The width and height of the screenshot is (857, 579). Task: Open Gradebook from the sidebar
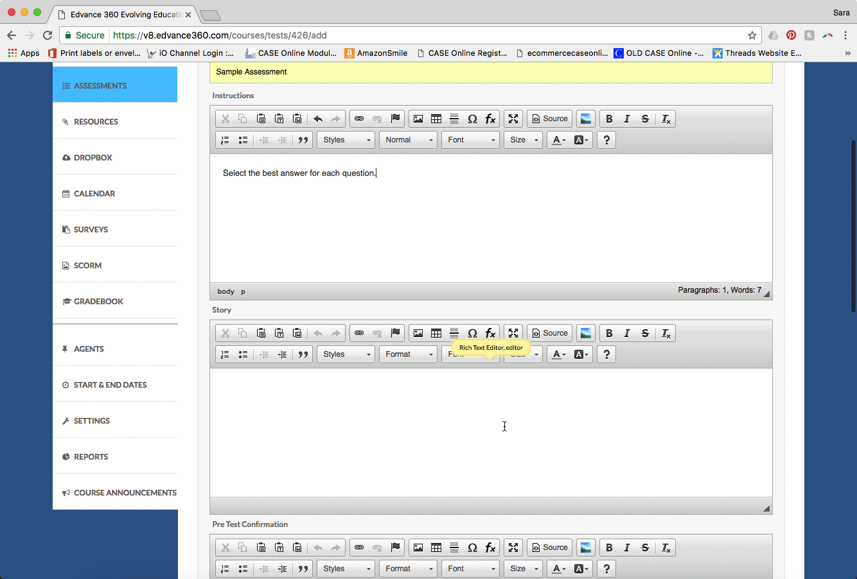(98, 301)
